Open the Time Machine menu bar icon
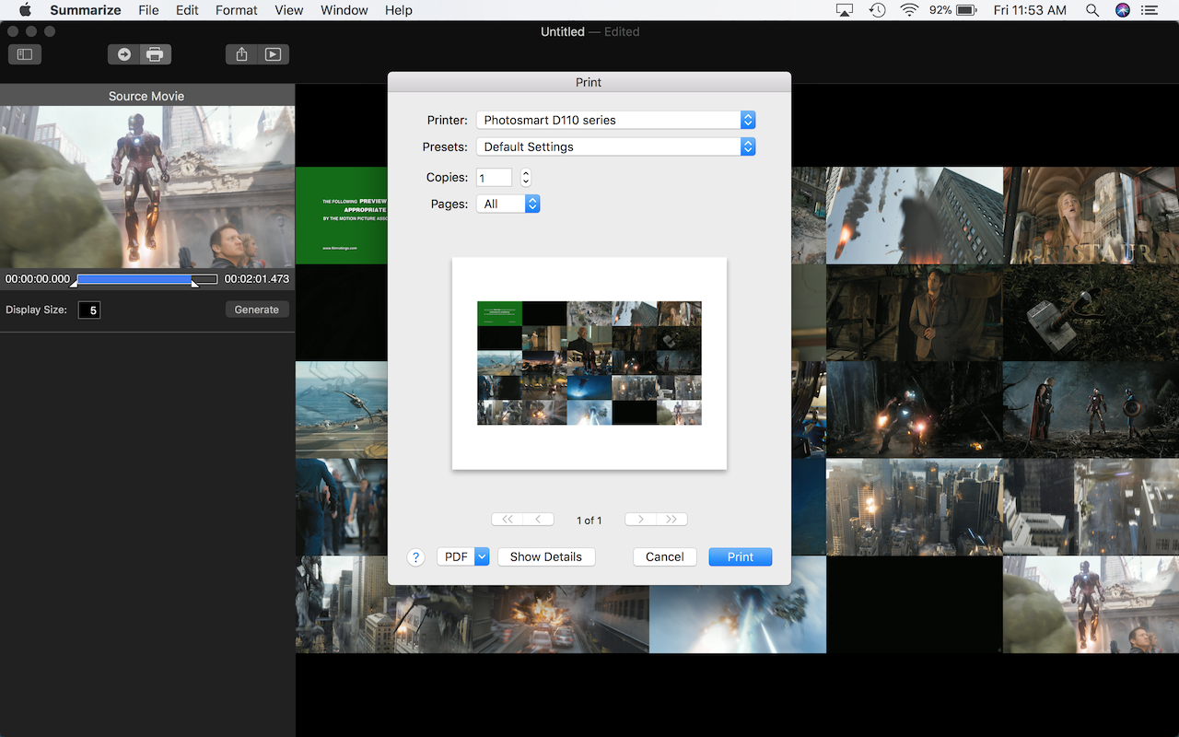Viewport: 1179px width, 737px height. [x=877, y=10]
